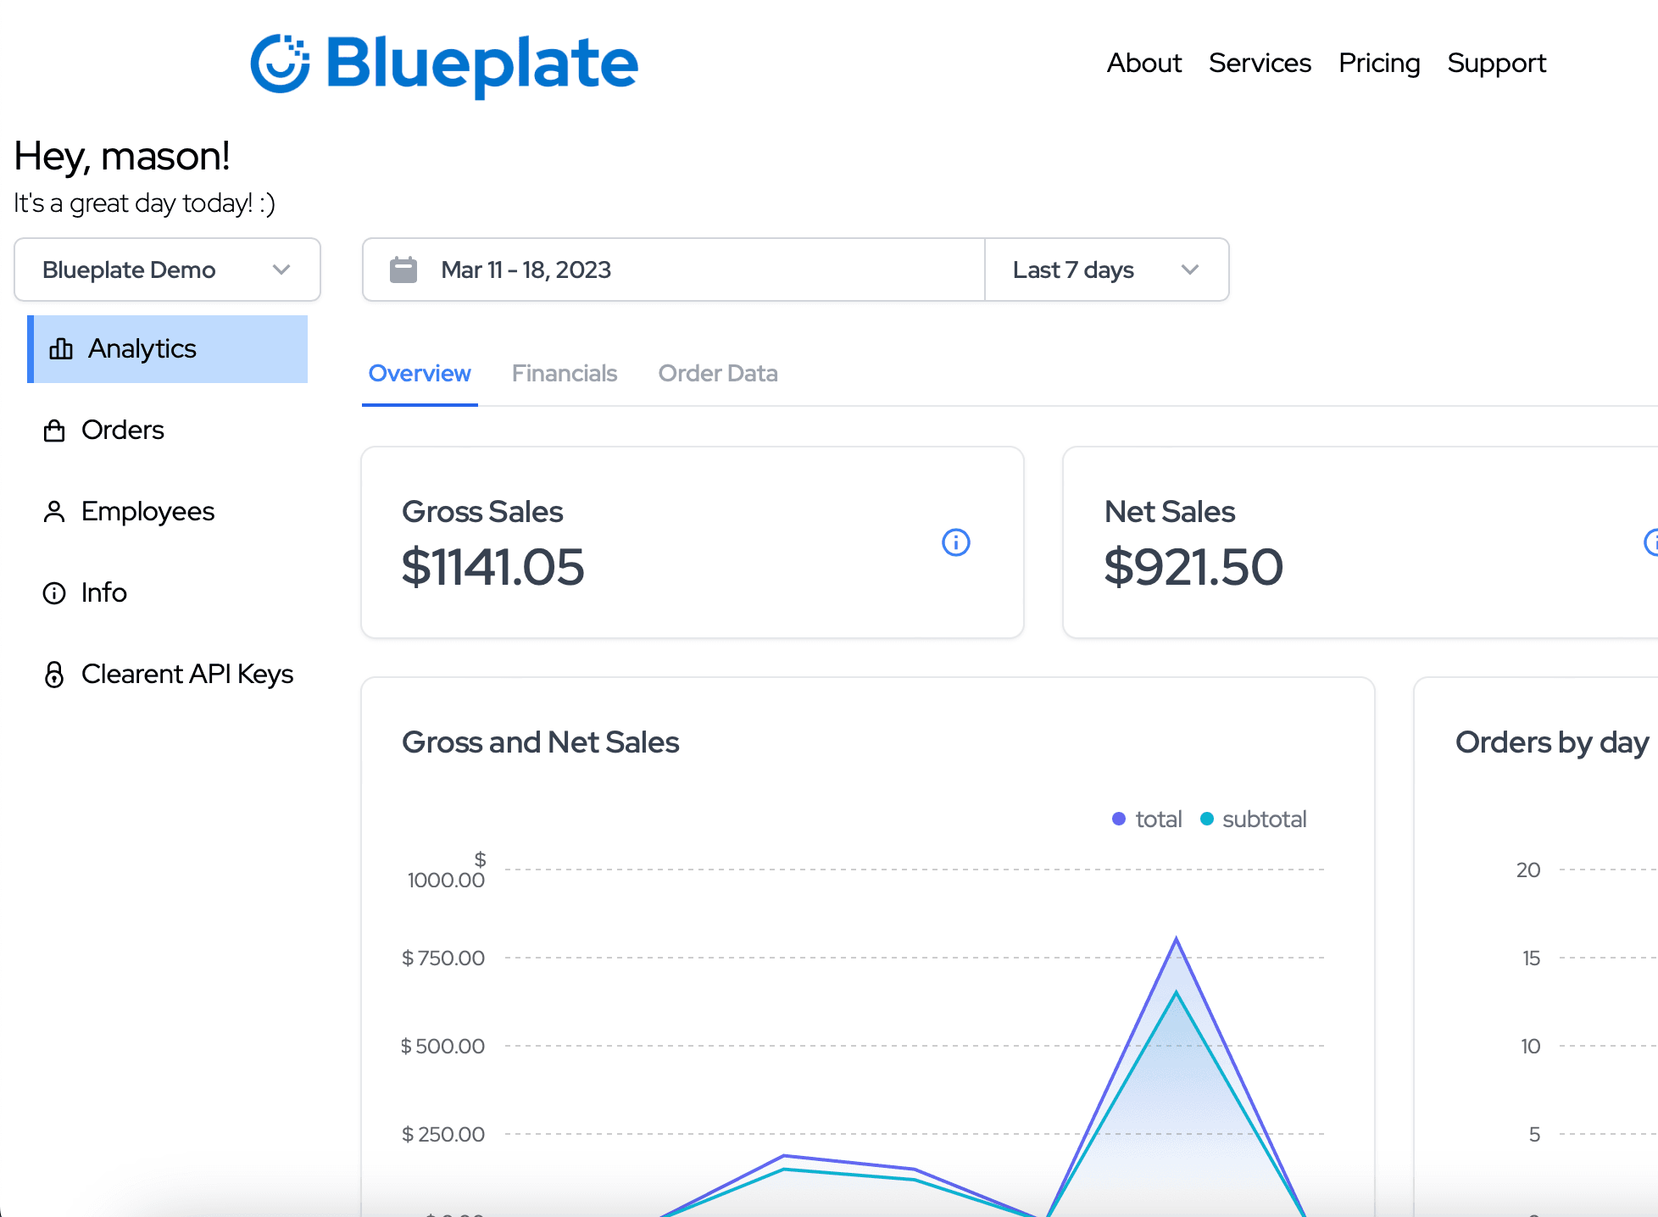Click the total legend label
1658x1217 pixels.
coord(1159,819)
